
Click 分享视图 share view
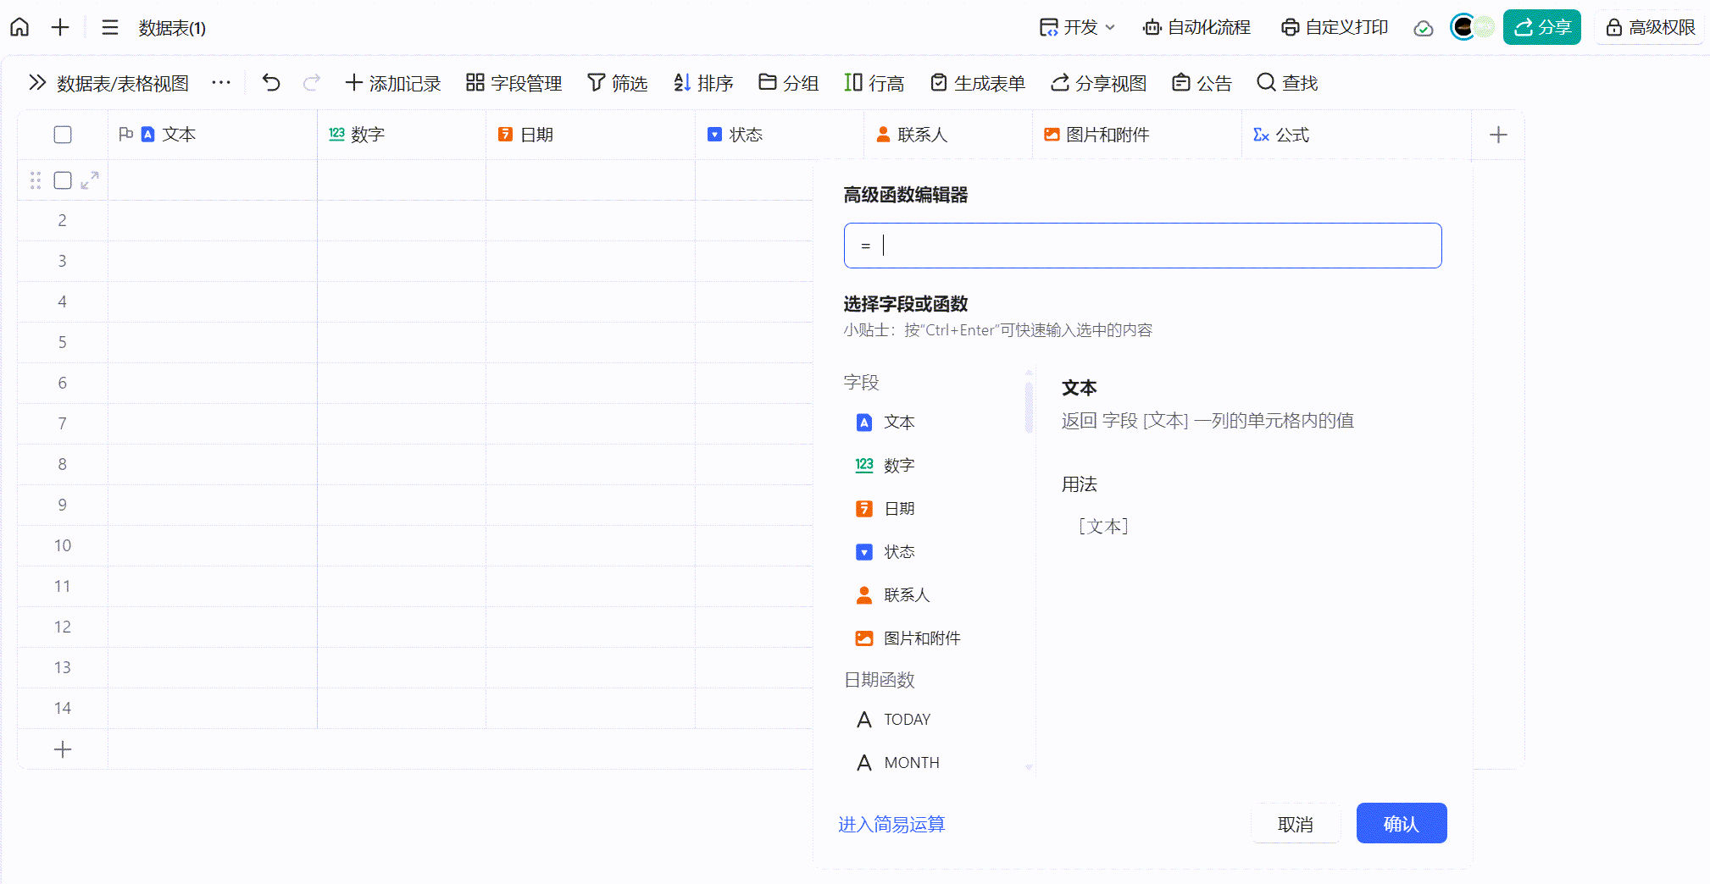1099,82
